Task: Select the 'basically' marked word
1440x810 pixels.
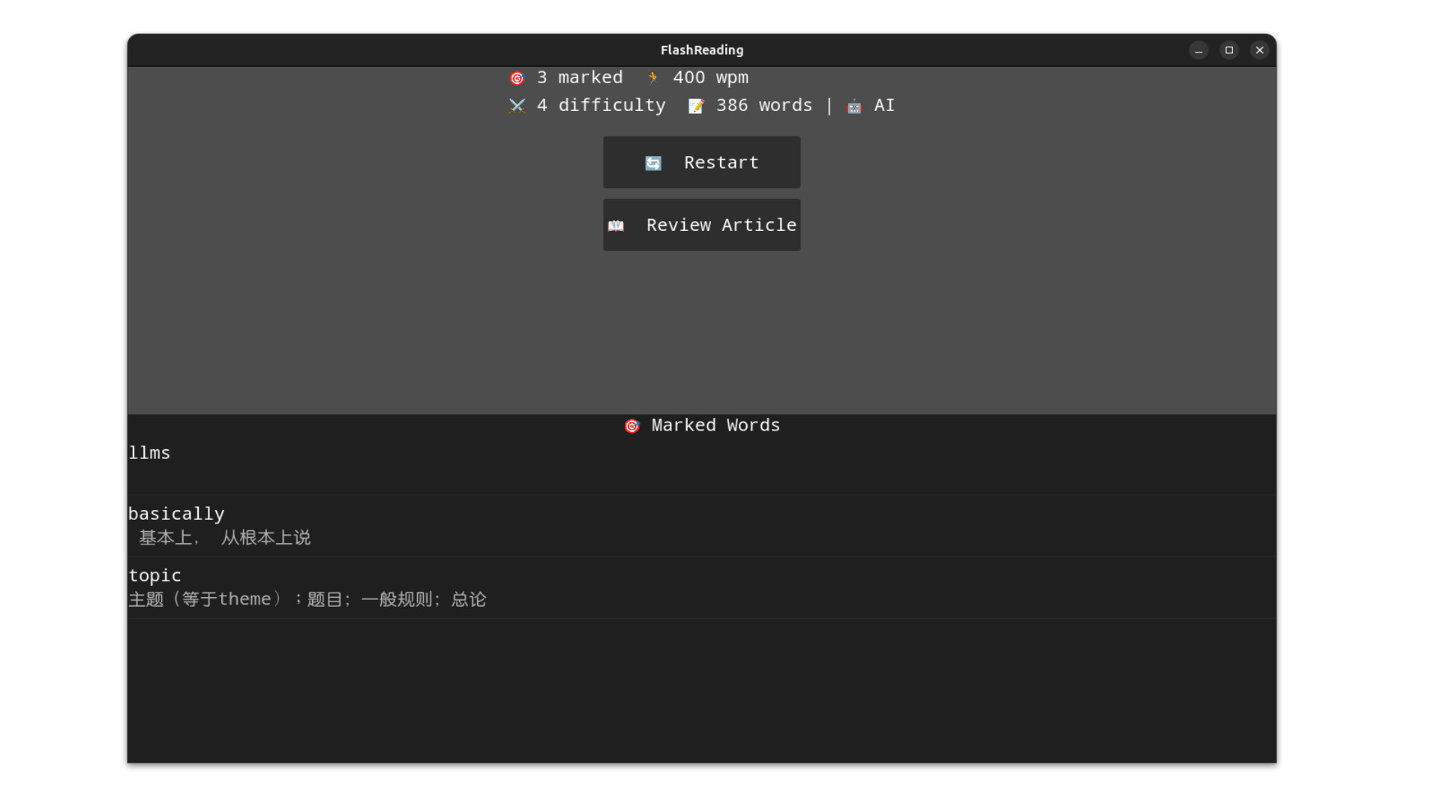Action: 176,514
